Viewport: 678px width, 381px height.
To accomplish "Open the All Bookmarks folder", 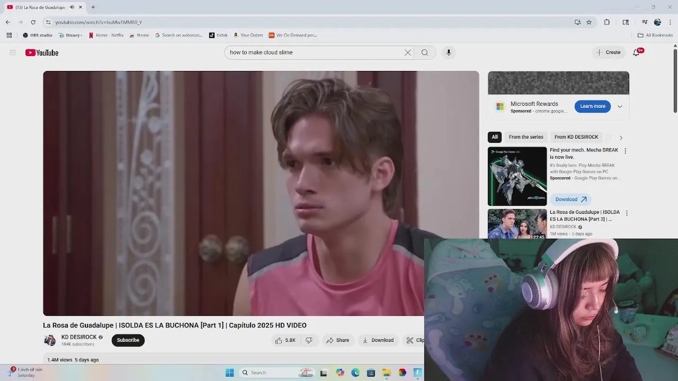I will tap(655, 35).
